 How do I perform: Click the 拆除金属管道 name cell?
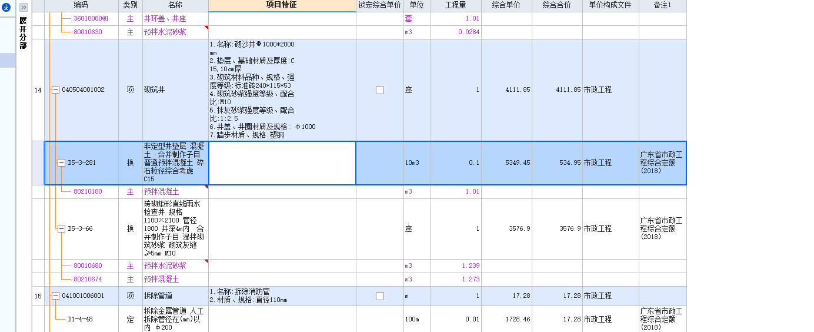click(x=175, y=320)
